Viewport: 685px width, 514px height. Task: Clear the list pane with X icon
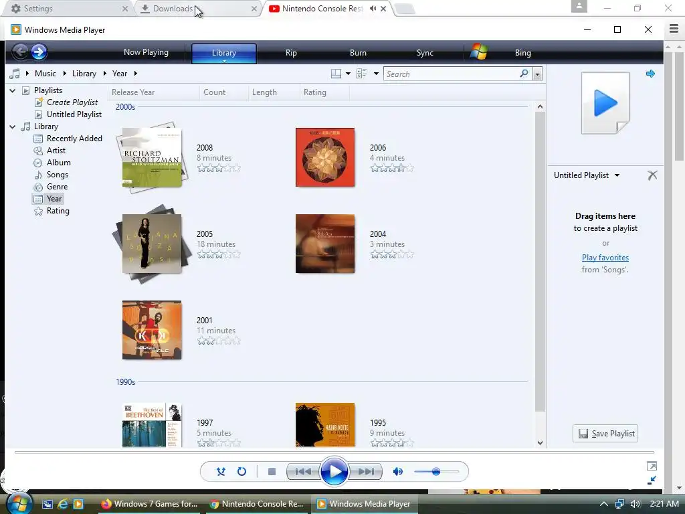[x=652, y=175]
